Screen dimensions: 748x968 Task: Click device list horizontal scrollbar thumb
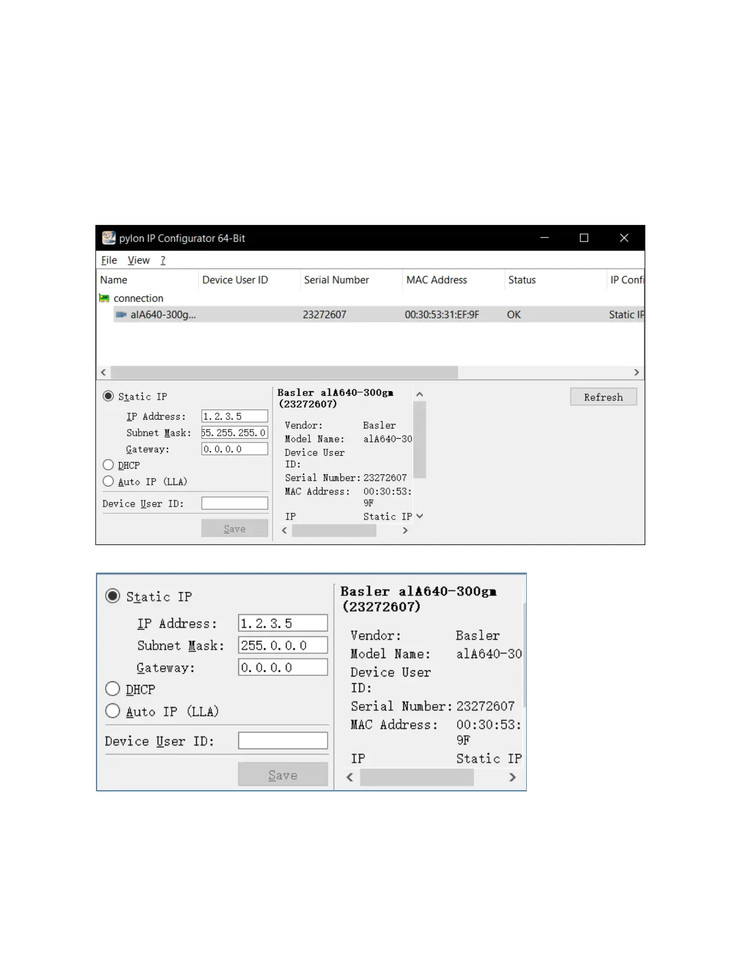284,372
